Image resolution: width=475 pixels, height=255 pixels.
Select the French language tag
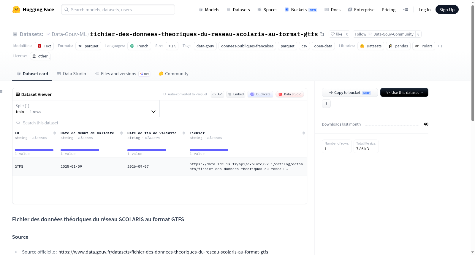pos(139,46)
